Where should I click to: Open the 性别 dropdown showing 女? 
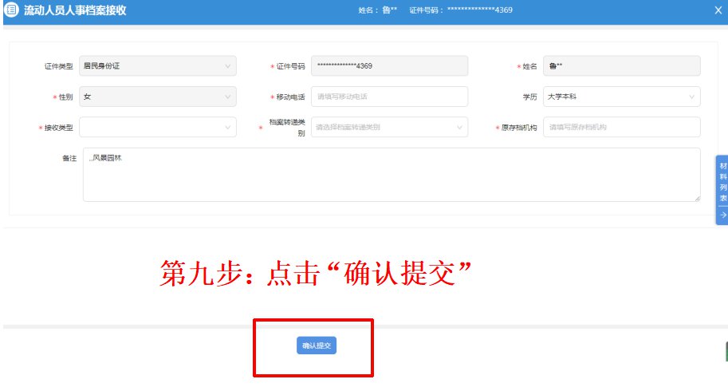pyautogui.click(x=158, y=97)
